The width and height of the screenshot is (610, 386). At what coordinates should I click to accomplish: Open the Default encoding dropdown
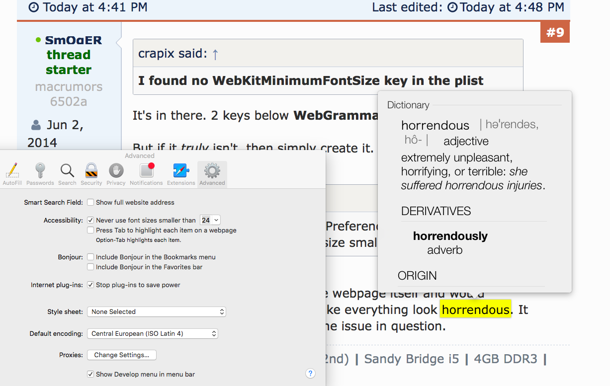[x=153, y=333]
